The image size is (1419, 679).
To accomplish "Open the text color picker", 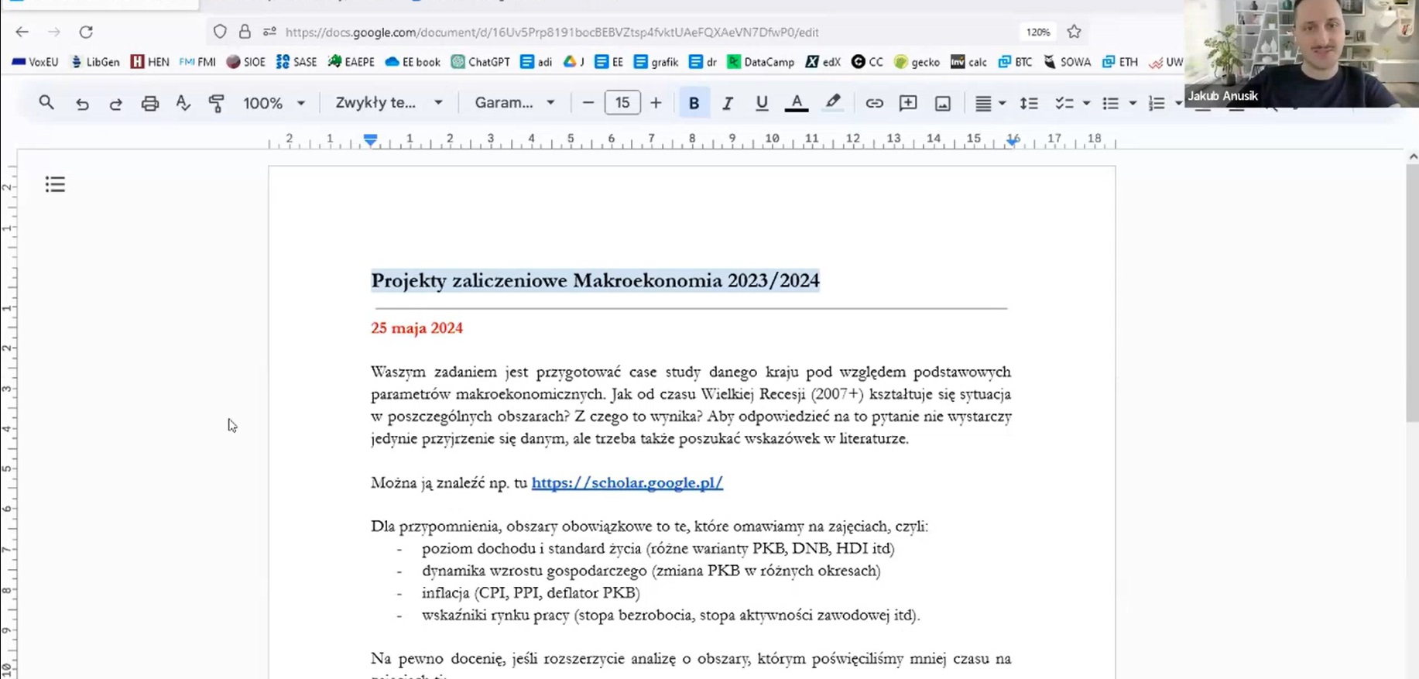I will pyautogui.click(x=796, y=103).
